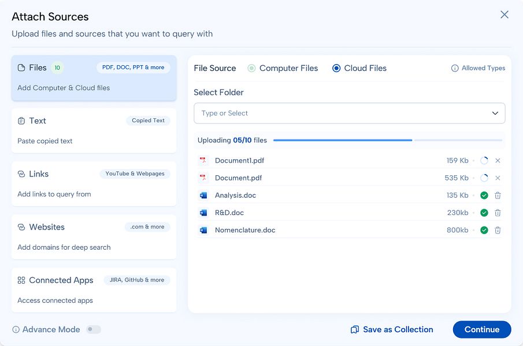Click the YouTube & Webpages tag

click(x=135, y=174)
